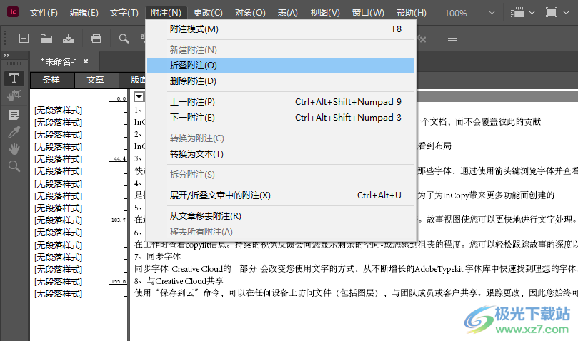The image size is (578, 341).
Task: Open a file using the folder icon
Action: (x=46, y=39)
